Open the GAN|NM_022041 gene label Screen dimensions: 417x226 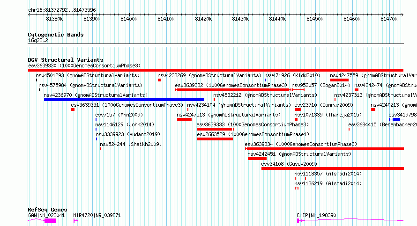pos(46,215)
